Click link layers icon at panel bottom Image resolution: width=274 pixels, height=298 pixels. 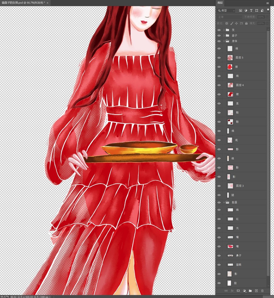click(226, 291)
